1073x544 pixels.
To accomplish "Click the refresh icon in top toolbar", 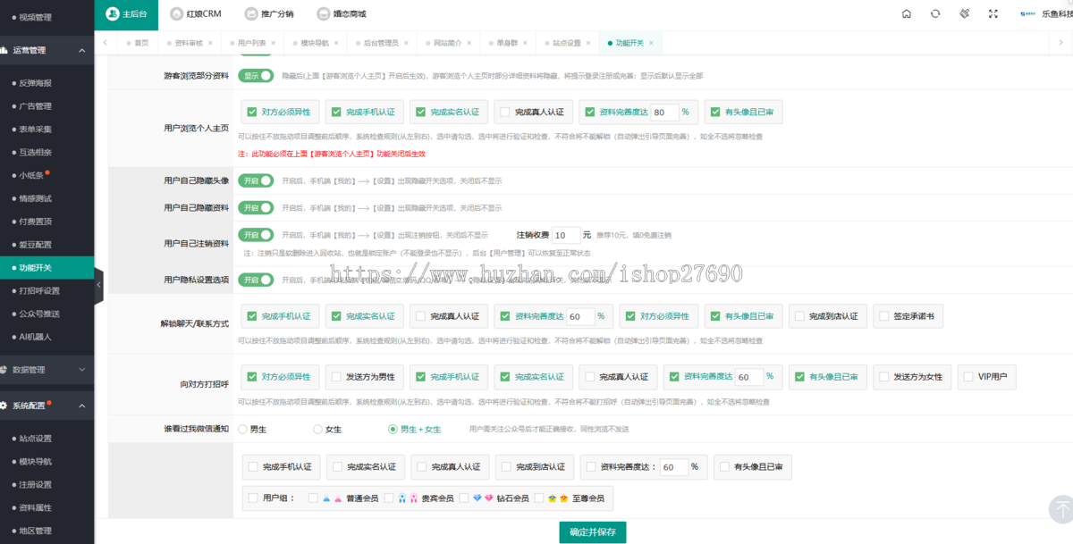I will 935,14.
